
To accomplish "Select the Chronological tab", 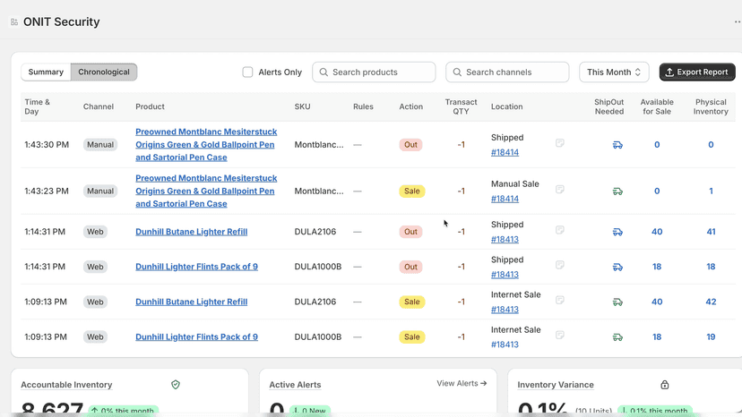I will (x=104, y=72).
